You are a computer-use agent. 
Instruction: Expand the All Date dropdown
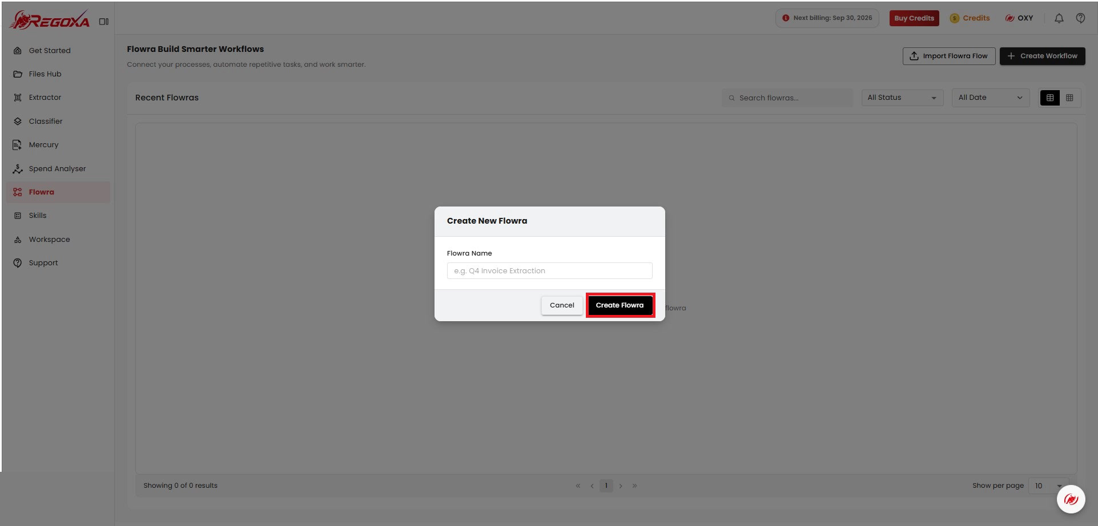click(990, 98)
